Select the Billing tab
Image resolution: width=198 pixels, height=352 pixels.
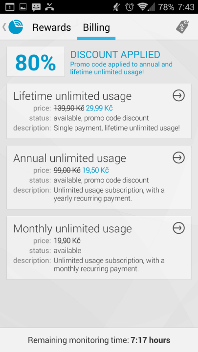click(x=96, y=27)
